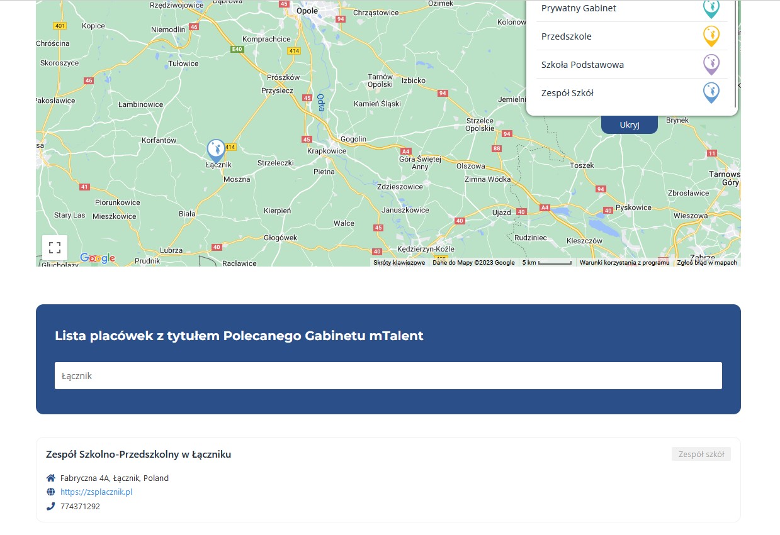Open Warunki korzystania z programu link
780x535 pixels.
[x=624, y=263]
